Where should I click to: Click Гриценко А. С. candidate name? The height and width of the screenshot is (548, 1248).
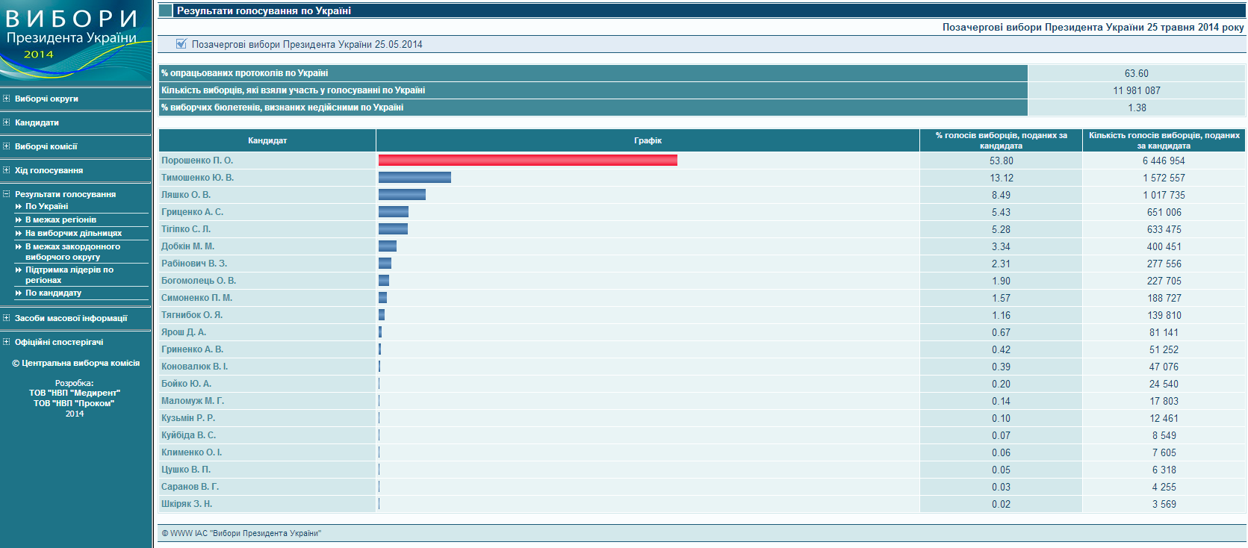[x=192, y=212]
